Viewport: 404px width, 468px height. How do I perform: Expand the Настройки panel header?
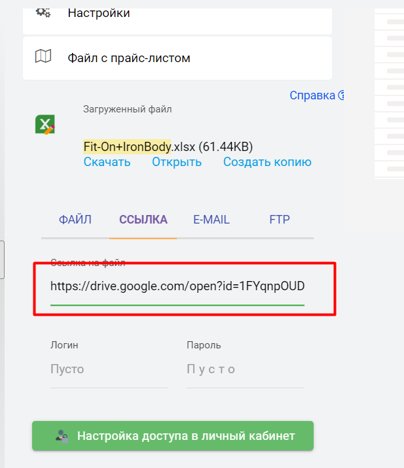[177, 21]
